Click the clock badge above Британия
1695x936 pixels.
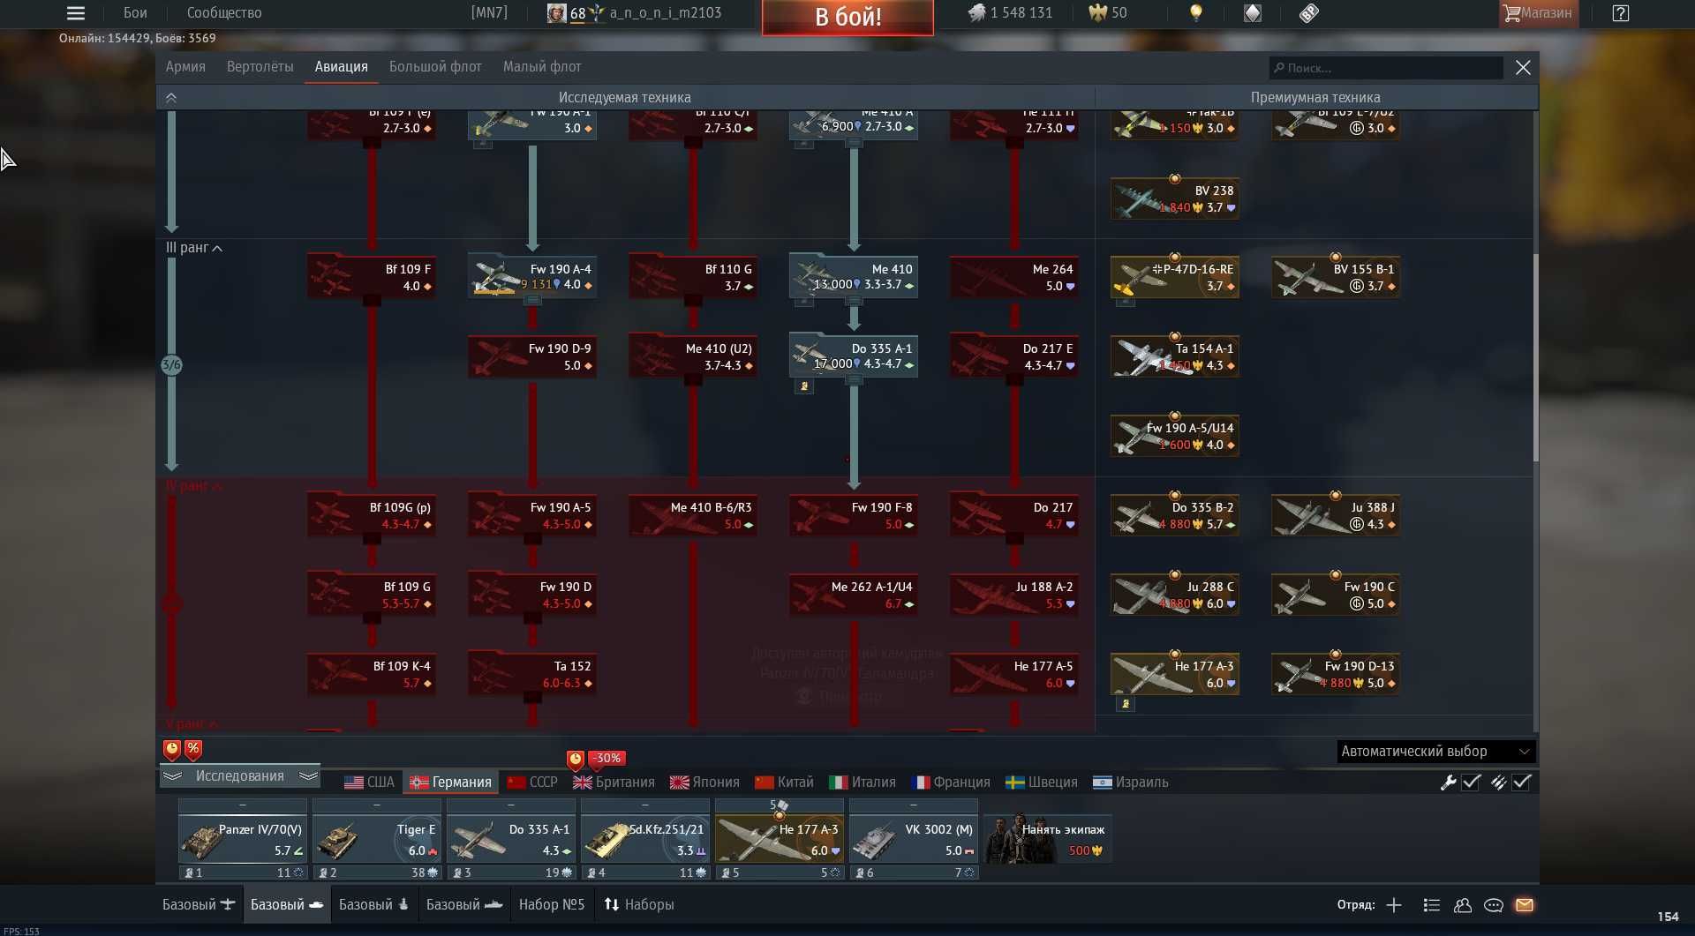coord(576,759)
